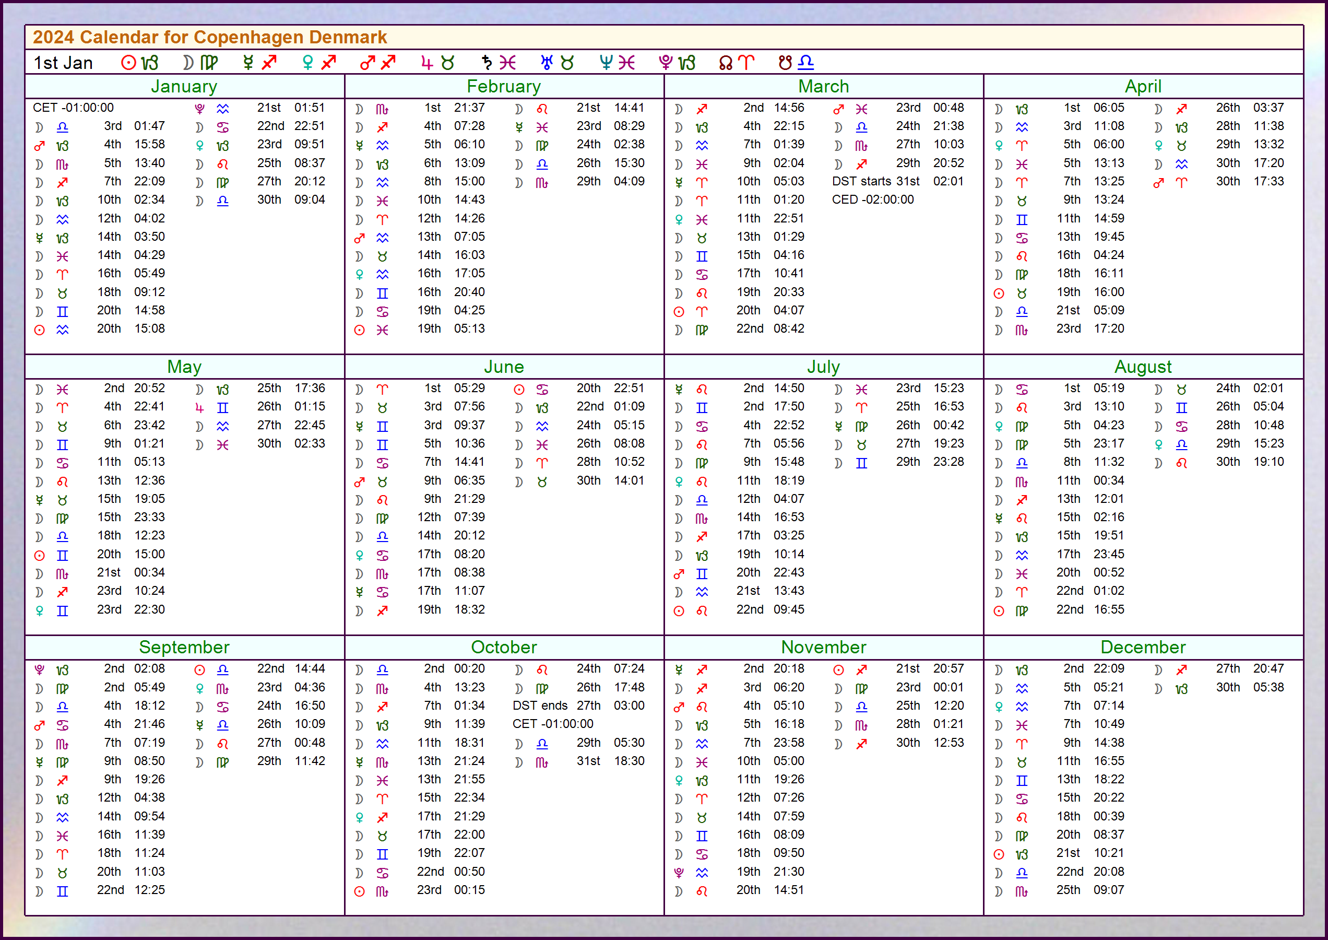Click the Jupiter glyph on May 26th 01:15
Image resolution: width=1328 pixels, height=940 pixels.
pos(199,408)
